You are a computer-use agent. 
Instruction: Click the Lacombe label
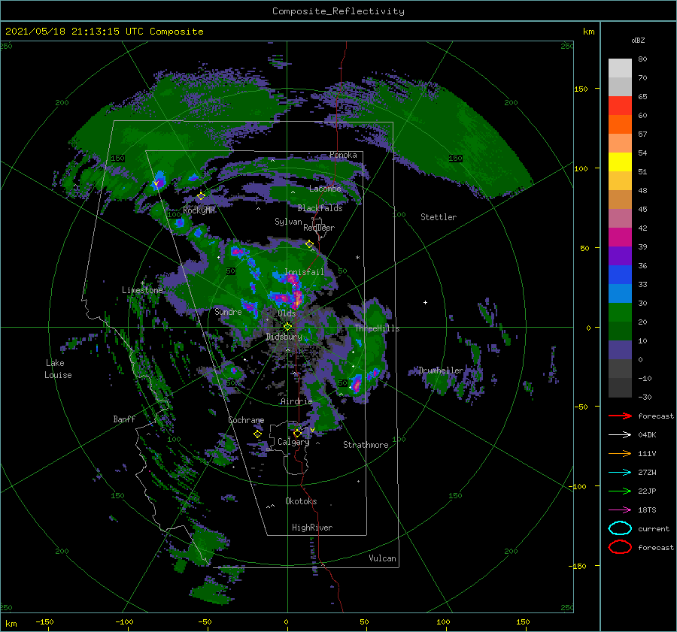click(x=325, y=189)
